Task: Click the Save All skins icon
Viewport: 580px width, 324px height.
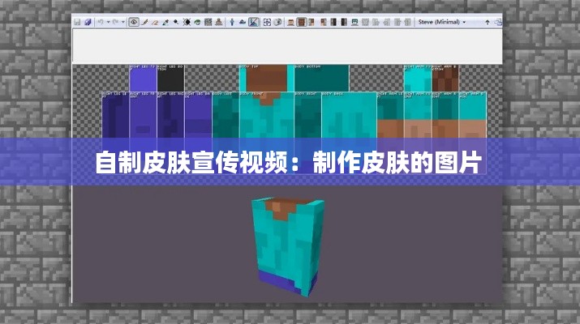Action: pos(88,22)
